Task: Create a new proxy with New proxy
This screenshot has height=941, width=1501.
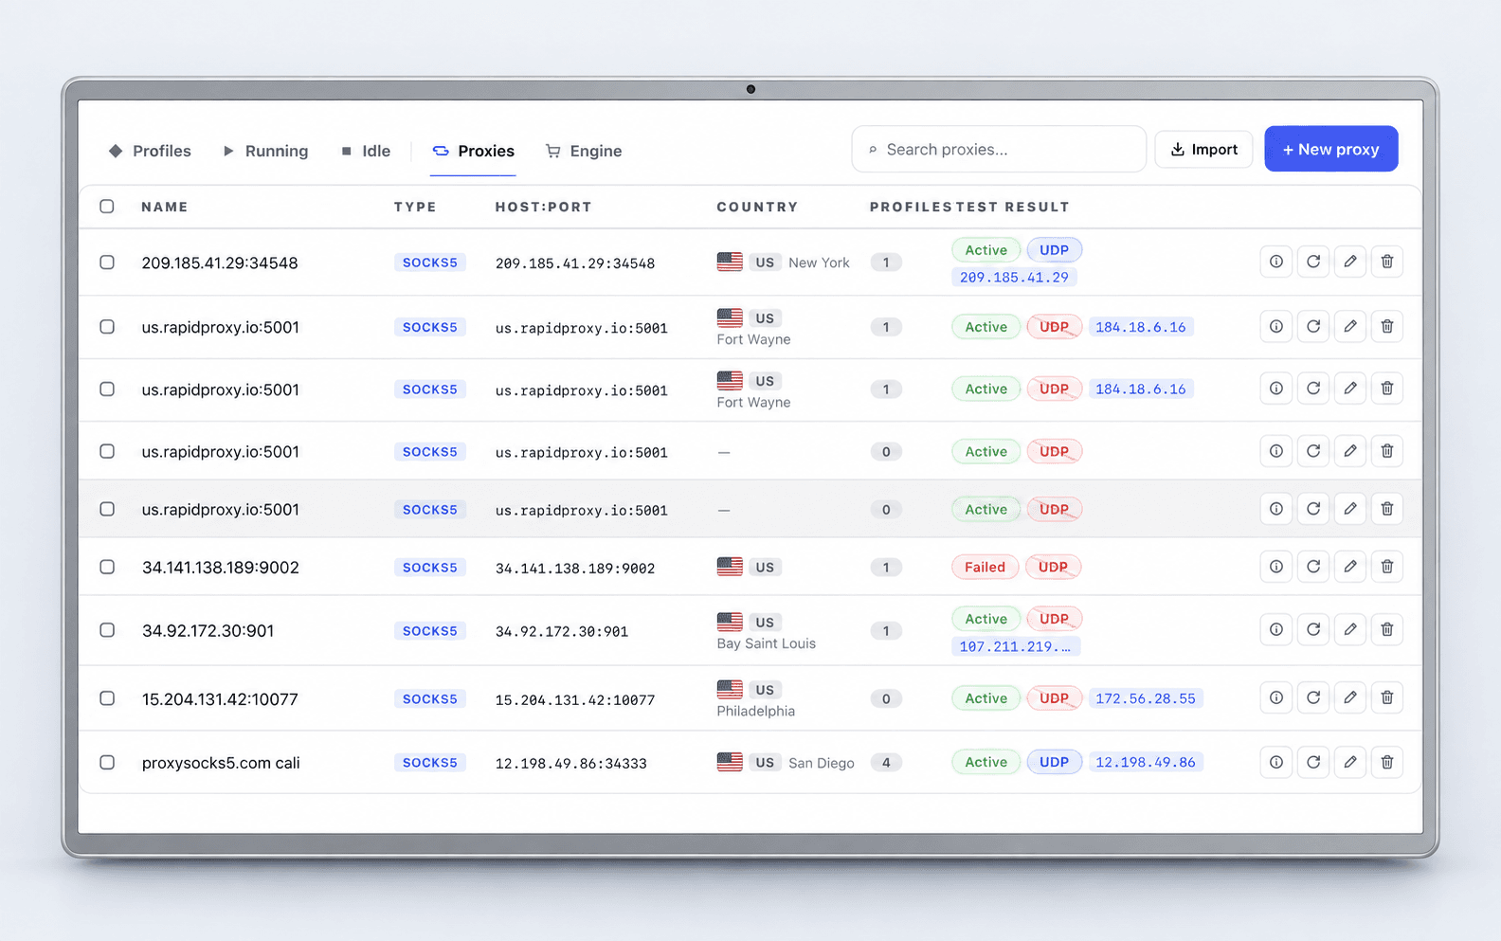Action: (x=1331, y=149)
